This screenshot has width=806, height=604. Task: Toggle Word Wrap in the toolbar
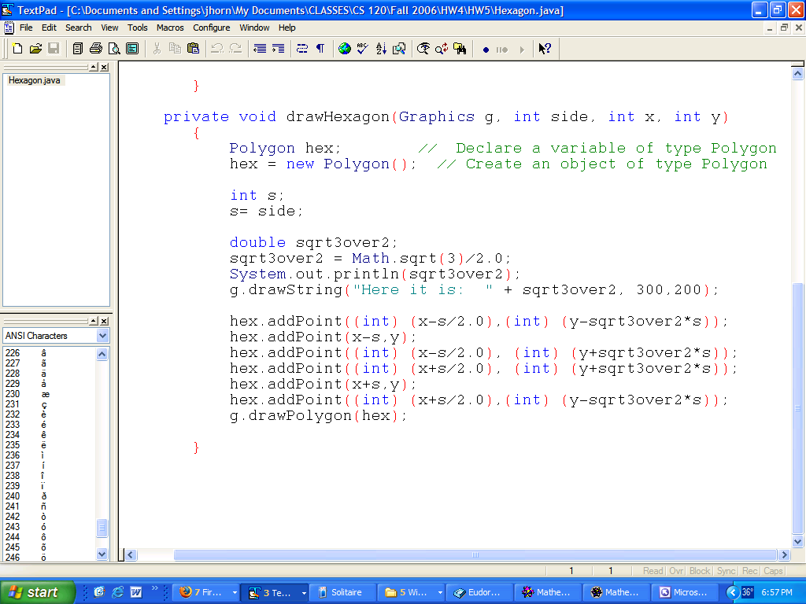(302, 49)
